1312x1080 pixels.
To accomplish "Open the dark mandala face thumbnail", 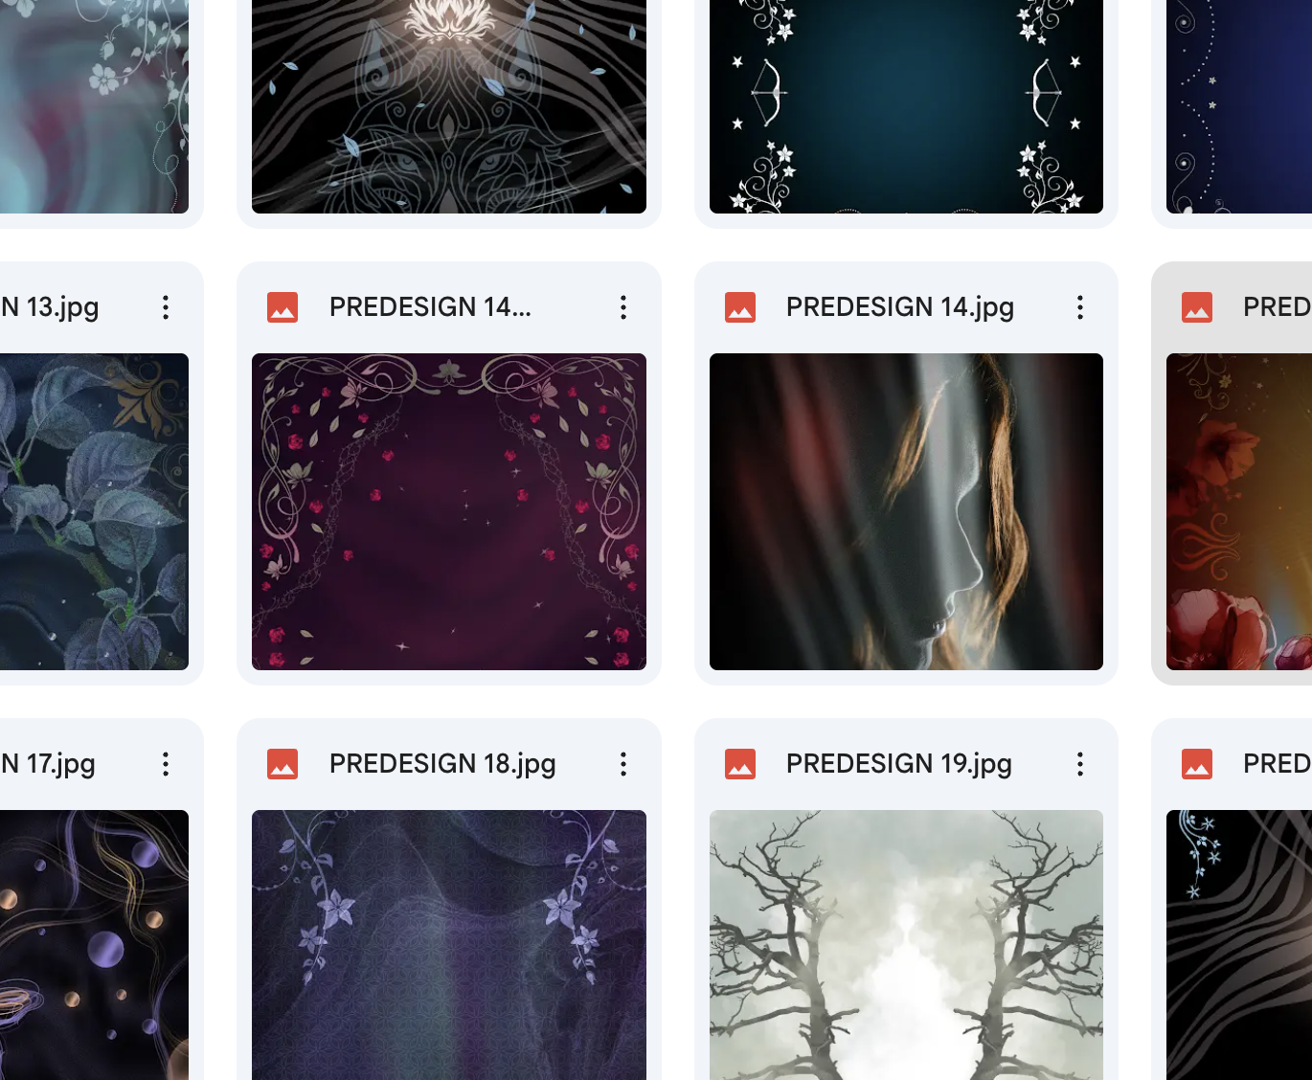I will point(449,106).
